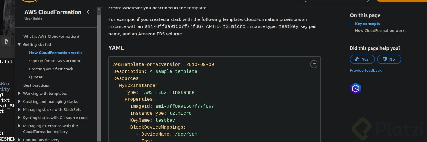Click Provide feedback link
The height and width of the screenshot is (142, 427).
[366, 70]
